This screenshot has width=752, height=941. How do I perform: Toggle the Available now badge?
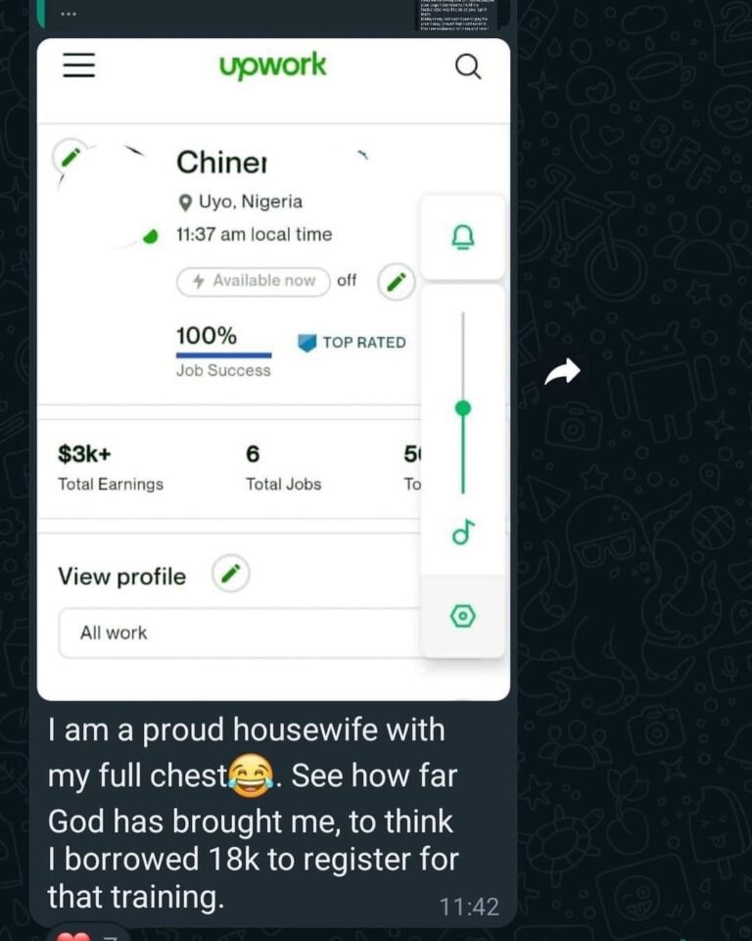254,281
